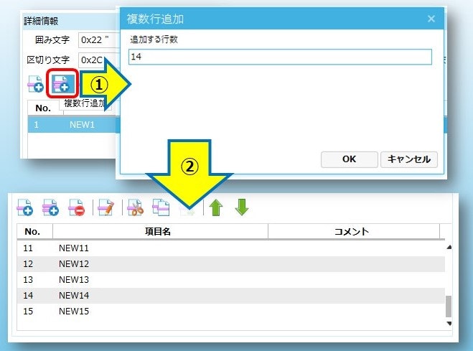Click add row icon in lower toolbar
Image resolution: width=473 pixels, height=351 pixels.
25,207
